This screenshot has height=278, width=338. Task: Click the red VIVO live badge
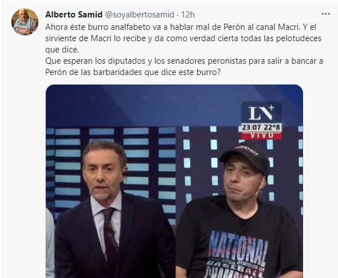click(x=261, y=135)
